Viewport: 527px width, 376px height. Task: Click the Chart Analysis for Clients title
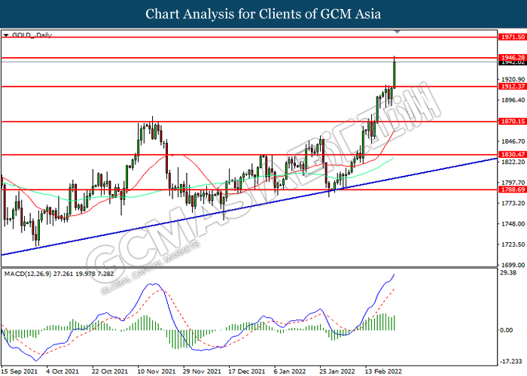point(263,14)
